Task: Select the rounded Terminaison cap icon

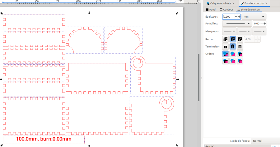Action: (x=233, y=46)
